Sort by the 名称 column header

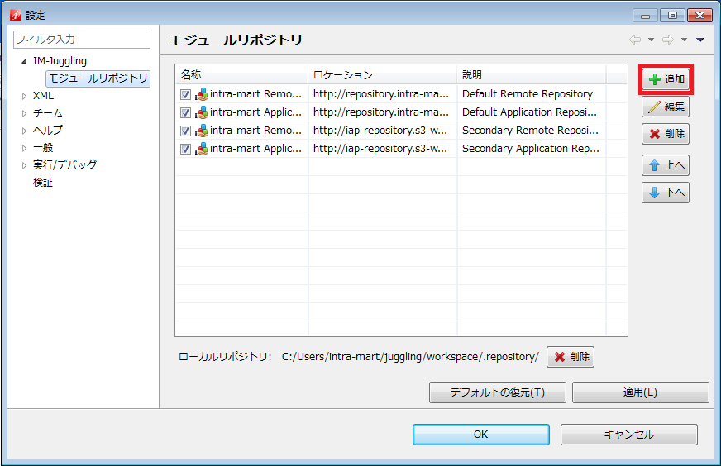click(242, 75)
